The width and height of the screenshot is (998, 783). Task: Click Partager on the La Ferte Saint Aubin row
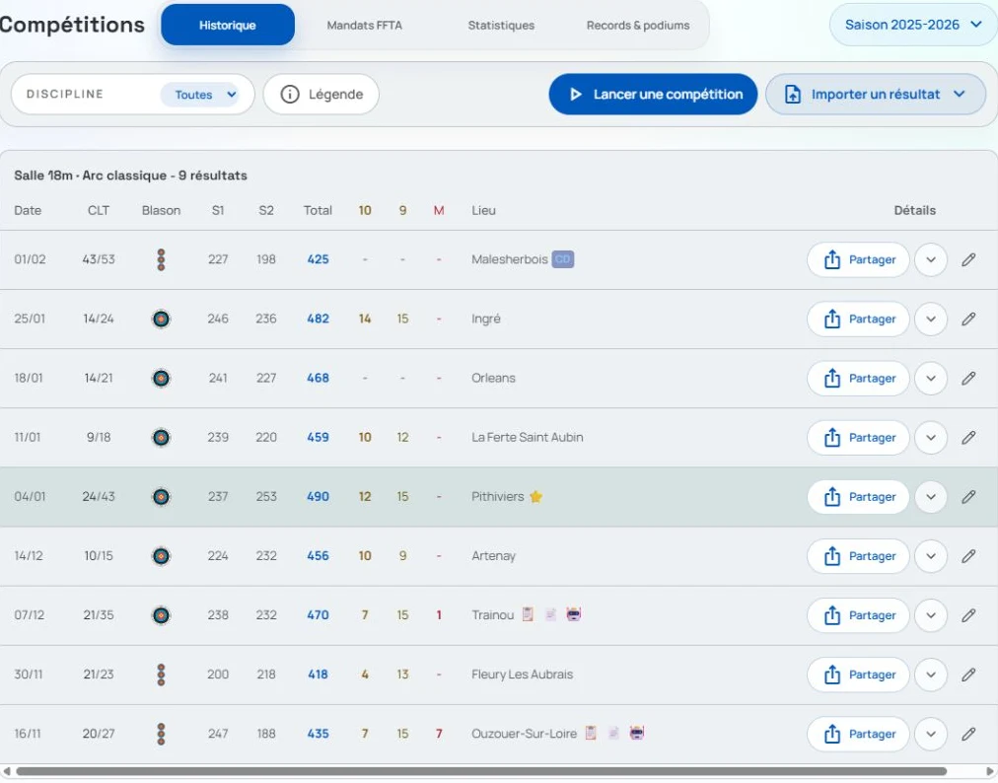(x=858, y=437)
